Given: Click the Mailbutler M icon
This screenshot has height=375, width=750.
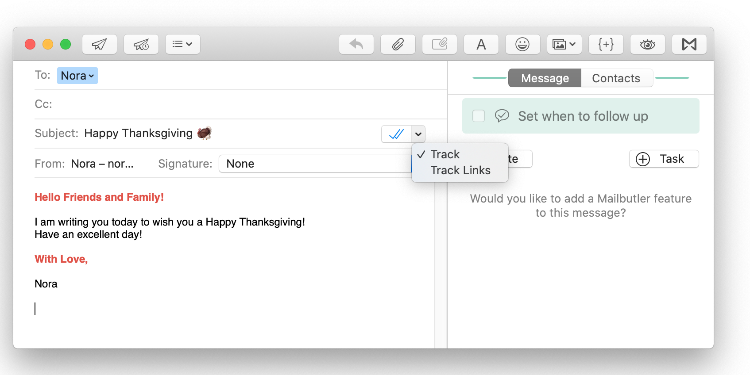Looking at the screenshot, I should tap(689, 44).
